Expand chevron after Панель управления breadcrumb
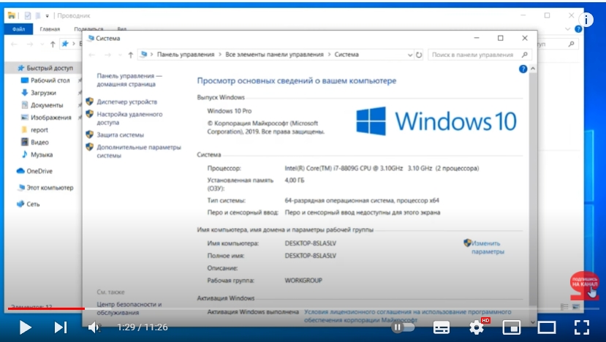Image resolution: width=606 pixels, height=342 pixels. click(220, 55)
